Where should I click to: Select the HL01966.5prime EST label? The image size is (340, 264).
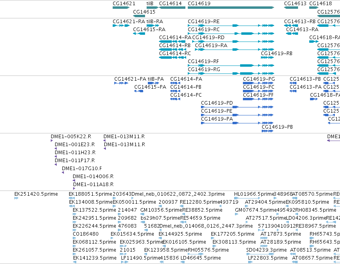point(255,194)
